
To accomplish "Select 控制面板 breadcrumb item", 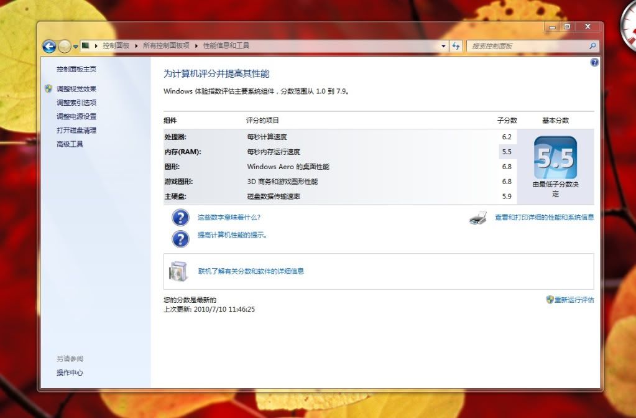I will [x=116, y=46].
